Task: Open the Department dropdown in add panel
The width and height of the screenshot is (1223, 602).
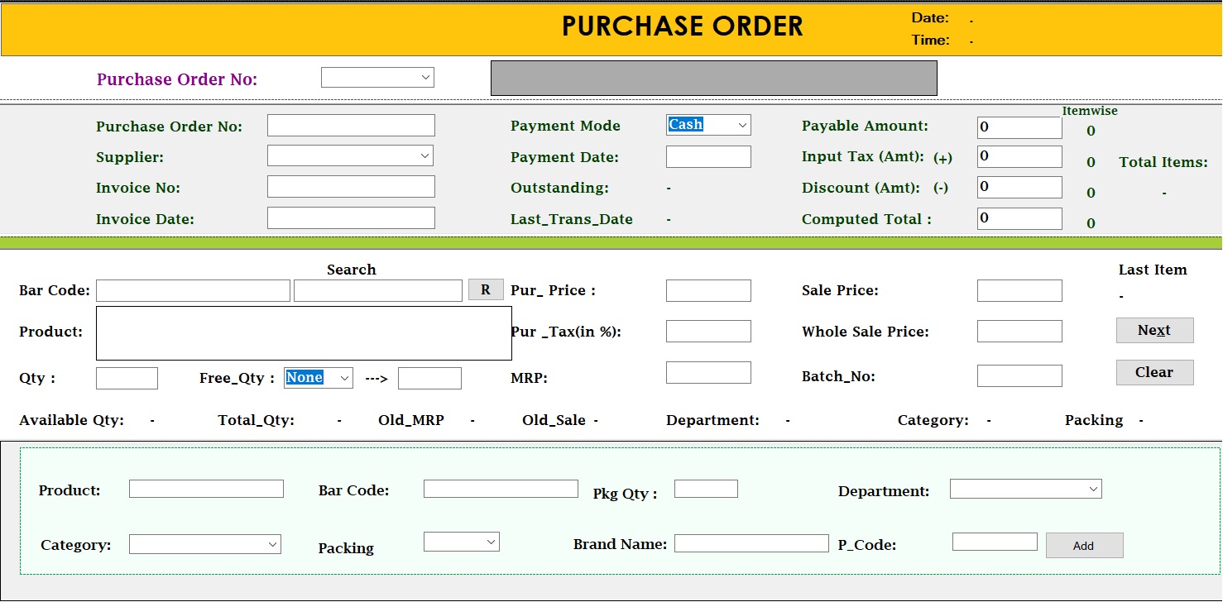Action: pos(1025,490)
